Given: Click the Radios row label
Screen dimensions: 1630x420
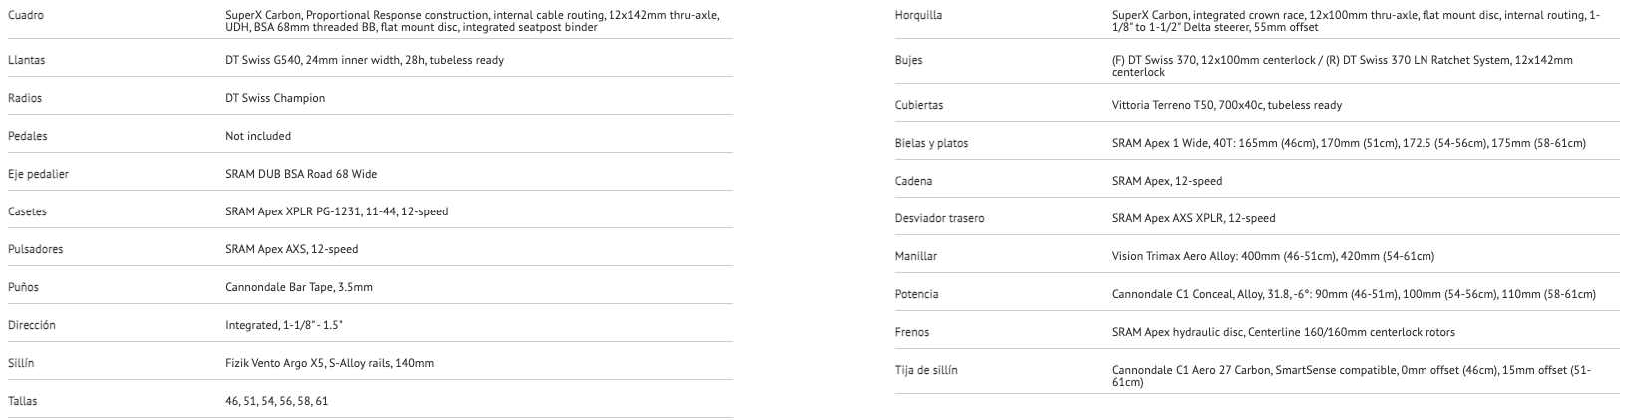Looking at the screenshot, I should tap(24, 98).
